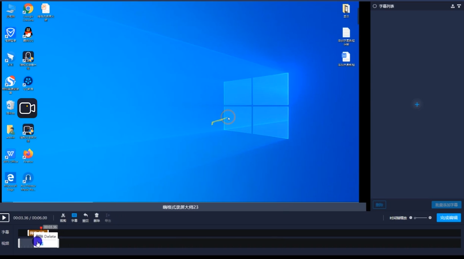
Task: Click the 视频 track label
Action: (5, 244)
